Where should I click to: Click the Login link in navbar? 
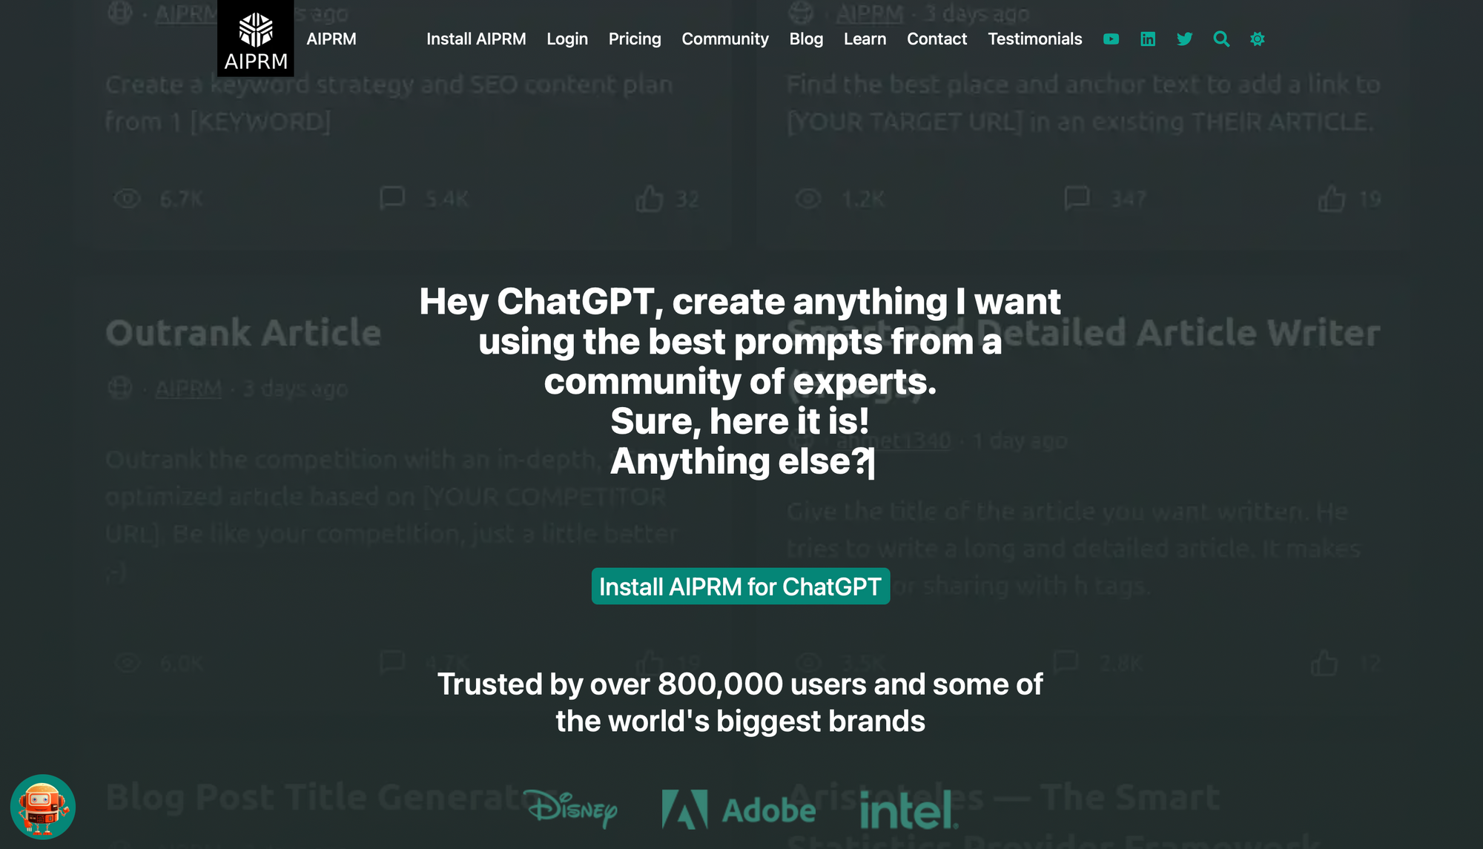click(567, 39)
